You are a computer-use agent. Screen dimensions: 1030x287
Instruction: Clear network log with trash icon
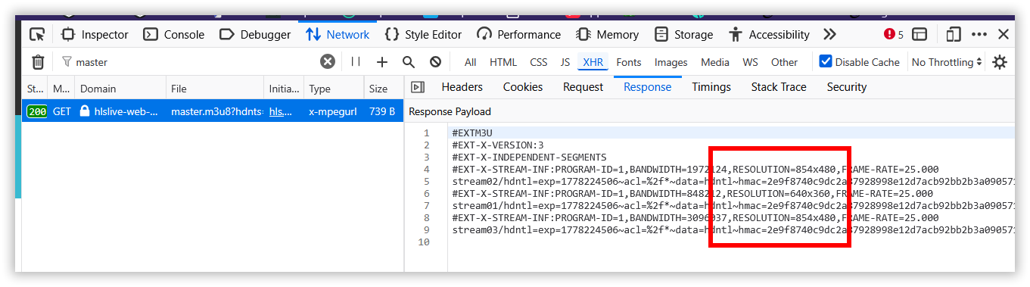[38, 62]
